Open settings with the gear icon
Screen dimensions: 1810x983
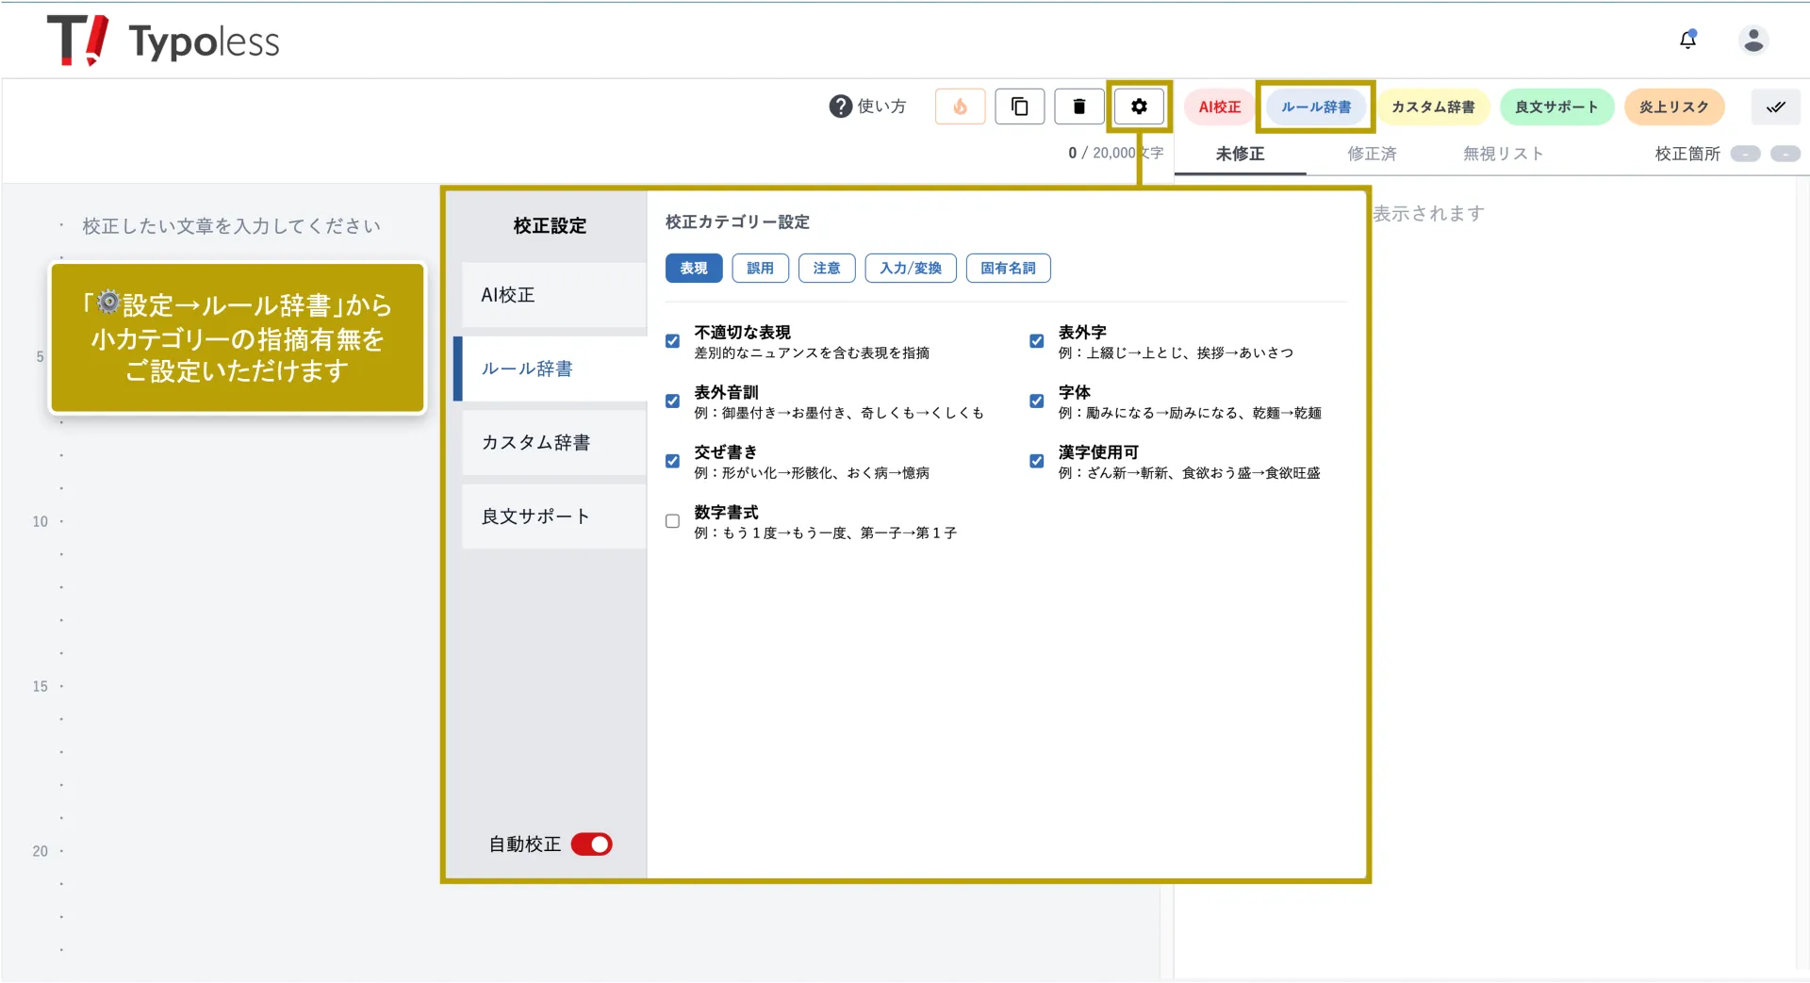point(1139,106)
